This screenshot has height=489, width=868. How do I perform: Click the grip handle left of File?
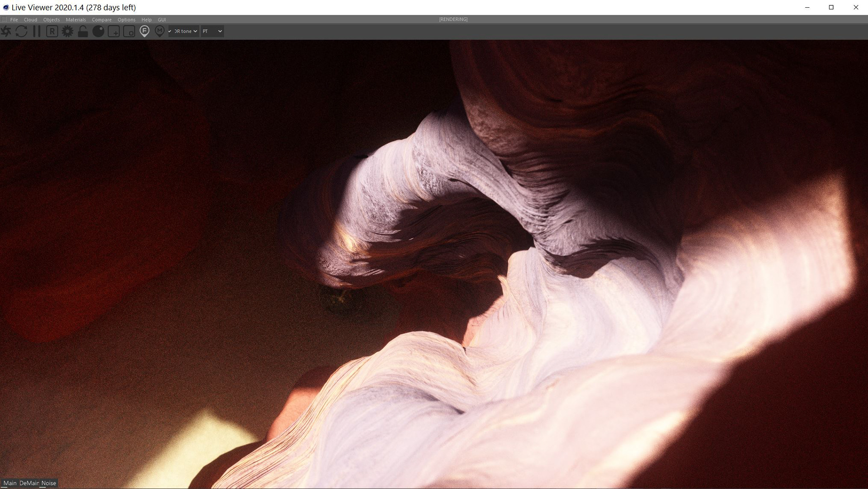[x=4, y=19]
